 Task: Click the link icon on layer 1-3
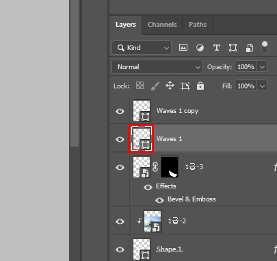click(155, 167)
